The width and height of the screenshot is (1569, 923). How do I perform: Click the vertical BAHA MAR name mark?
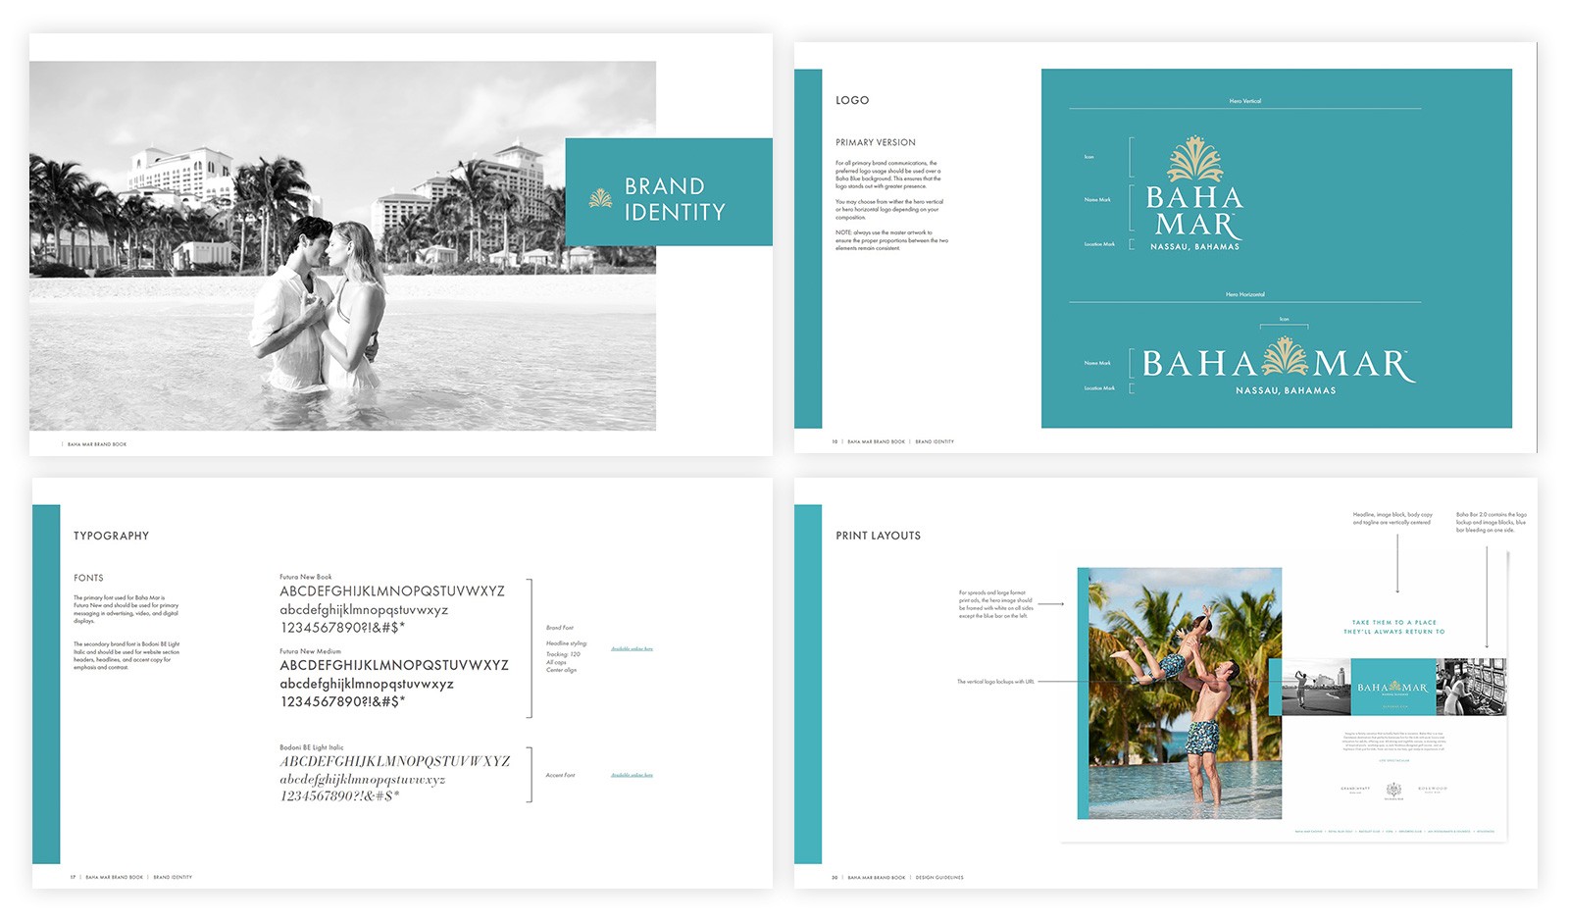[1194, 212]
